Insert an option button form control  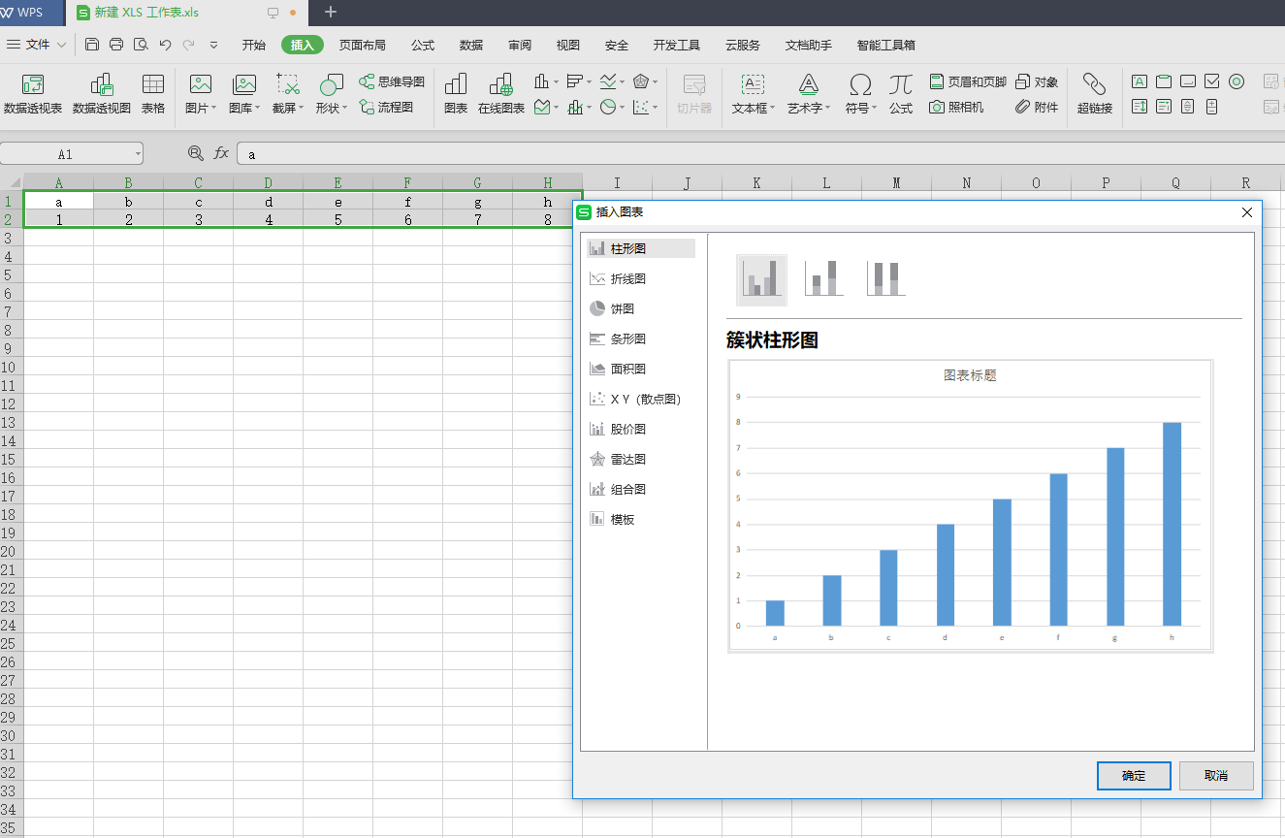[1237, 81]
